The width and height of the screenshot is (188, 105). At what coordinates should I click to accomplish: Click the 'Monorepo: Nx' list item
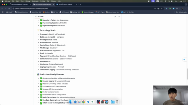(x=45, y=62)
